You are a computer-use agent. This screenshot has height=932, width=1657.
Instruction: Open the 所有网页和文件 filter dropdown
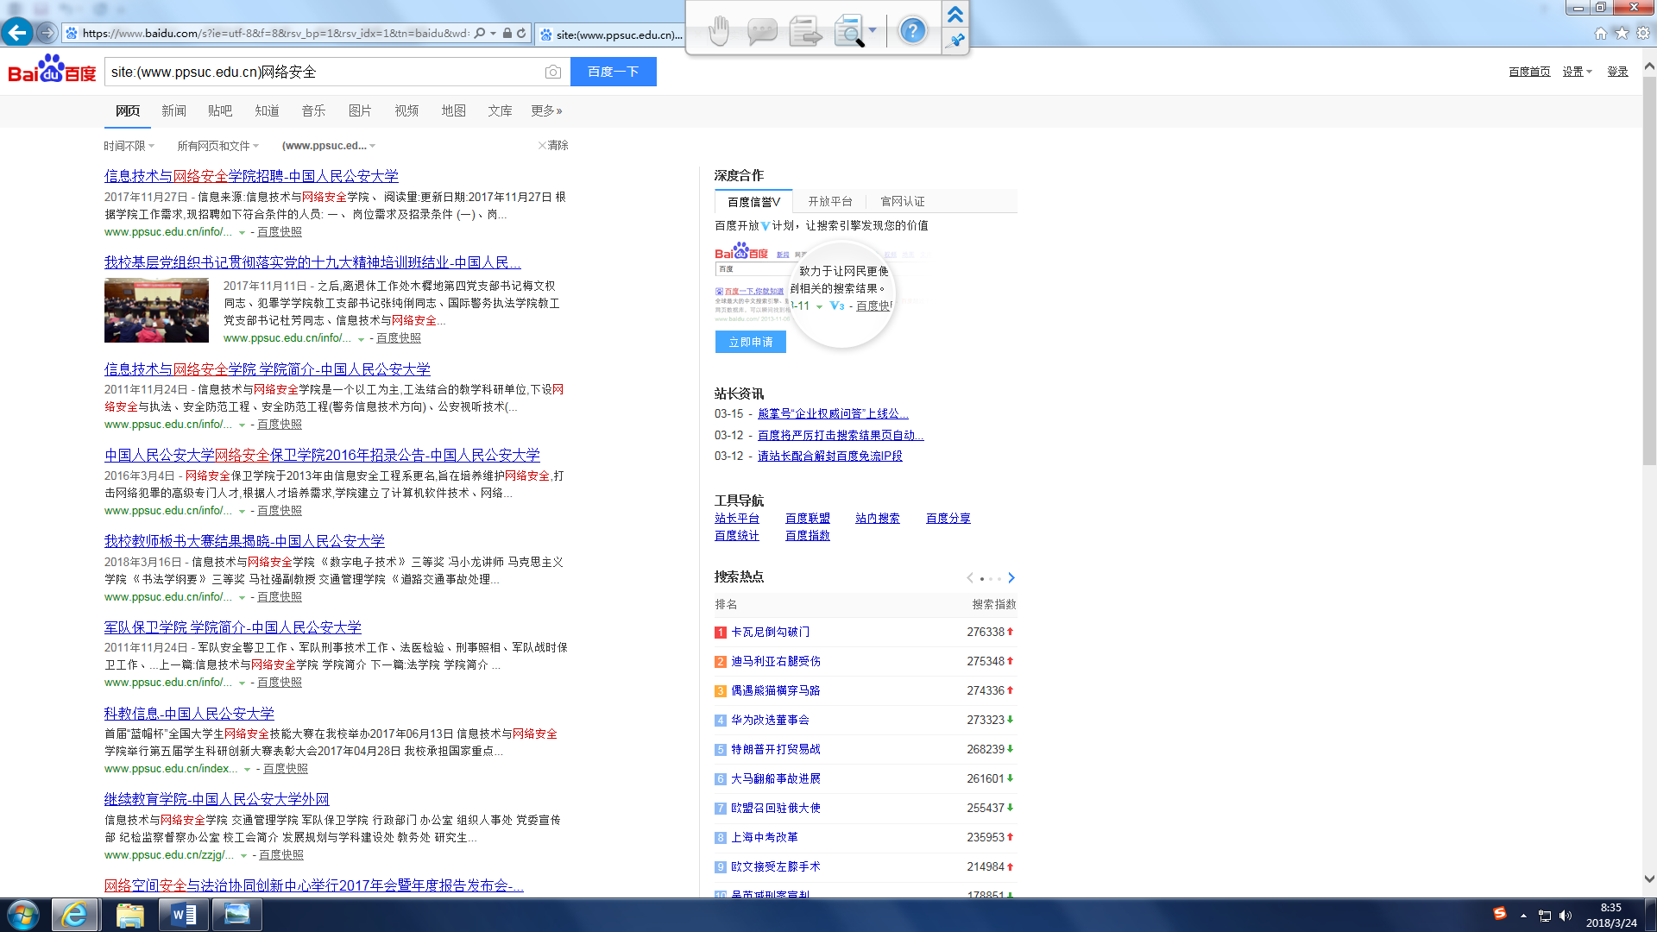click(x=218, y=146)
